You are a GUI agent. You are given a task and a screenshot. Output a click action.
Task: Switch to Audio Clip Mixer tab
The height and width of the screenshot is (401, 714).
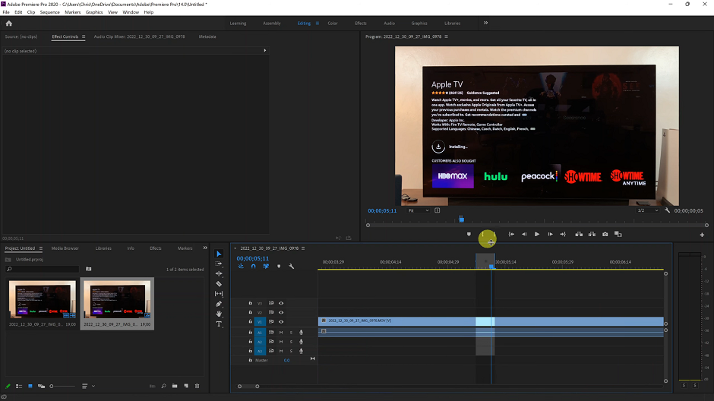(139, 36)
